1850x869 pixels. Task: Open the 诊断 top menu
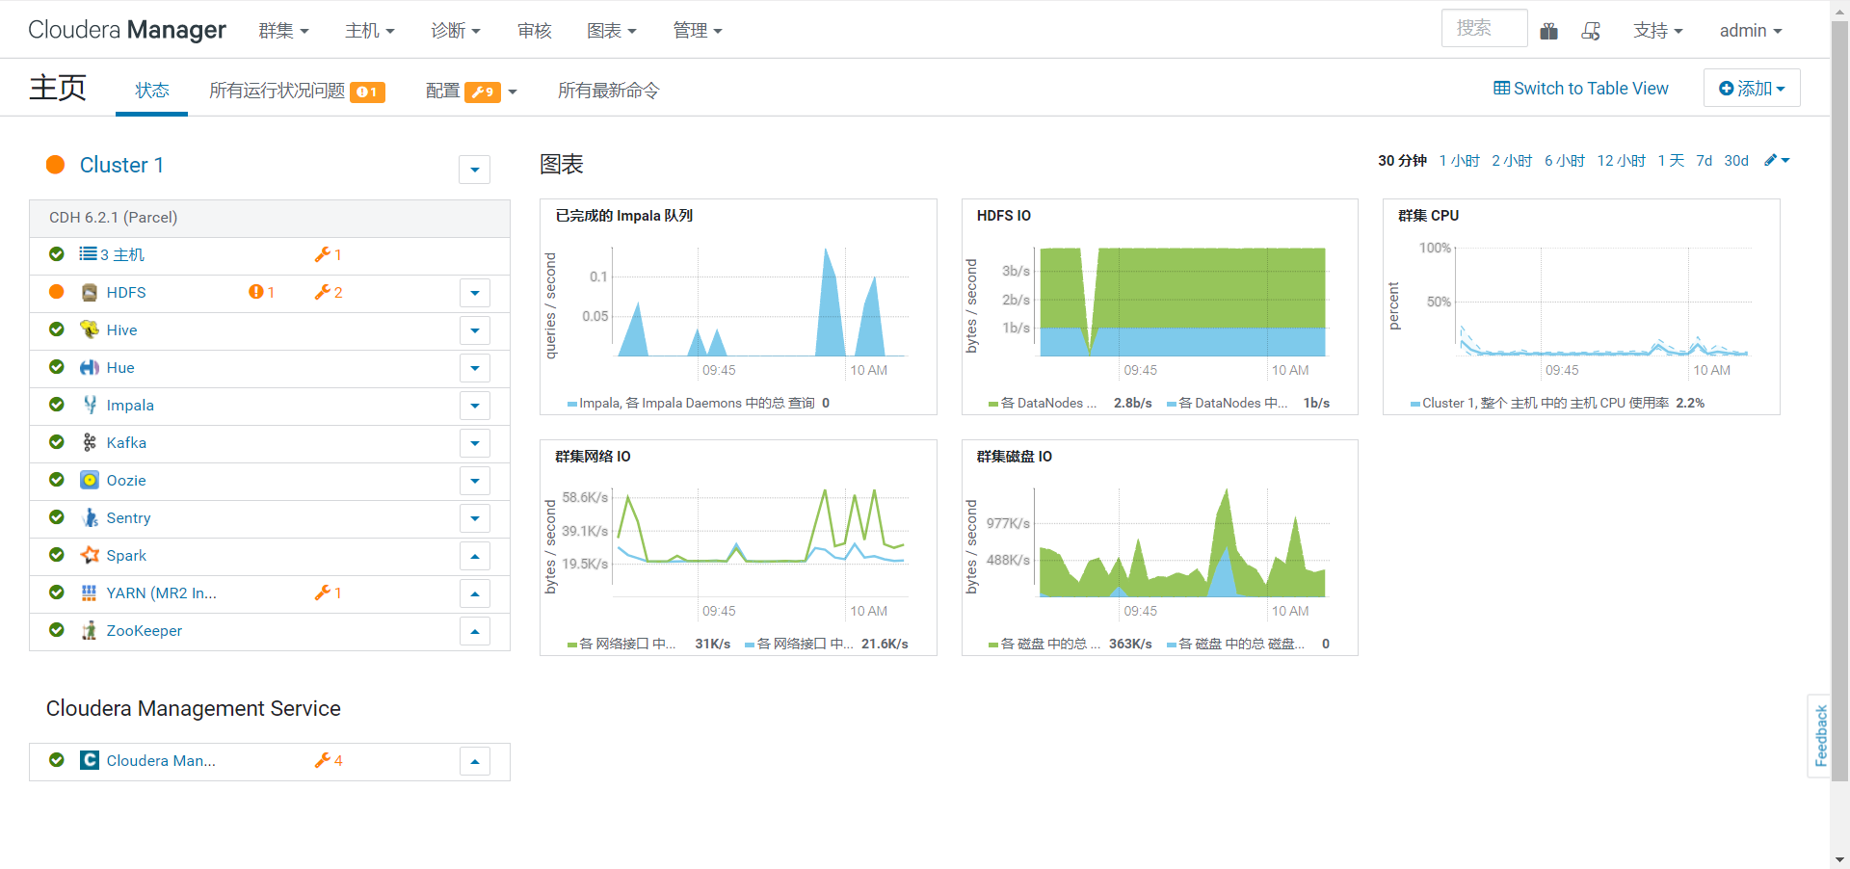pos(456,31)
